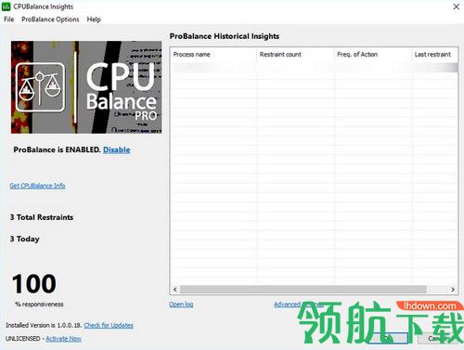Click the Check for Updates link
This screenshot has width=464, height=350.
109,325
